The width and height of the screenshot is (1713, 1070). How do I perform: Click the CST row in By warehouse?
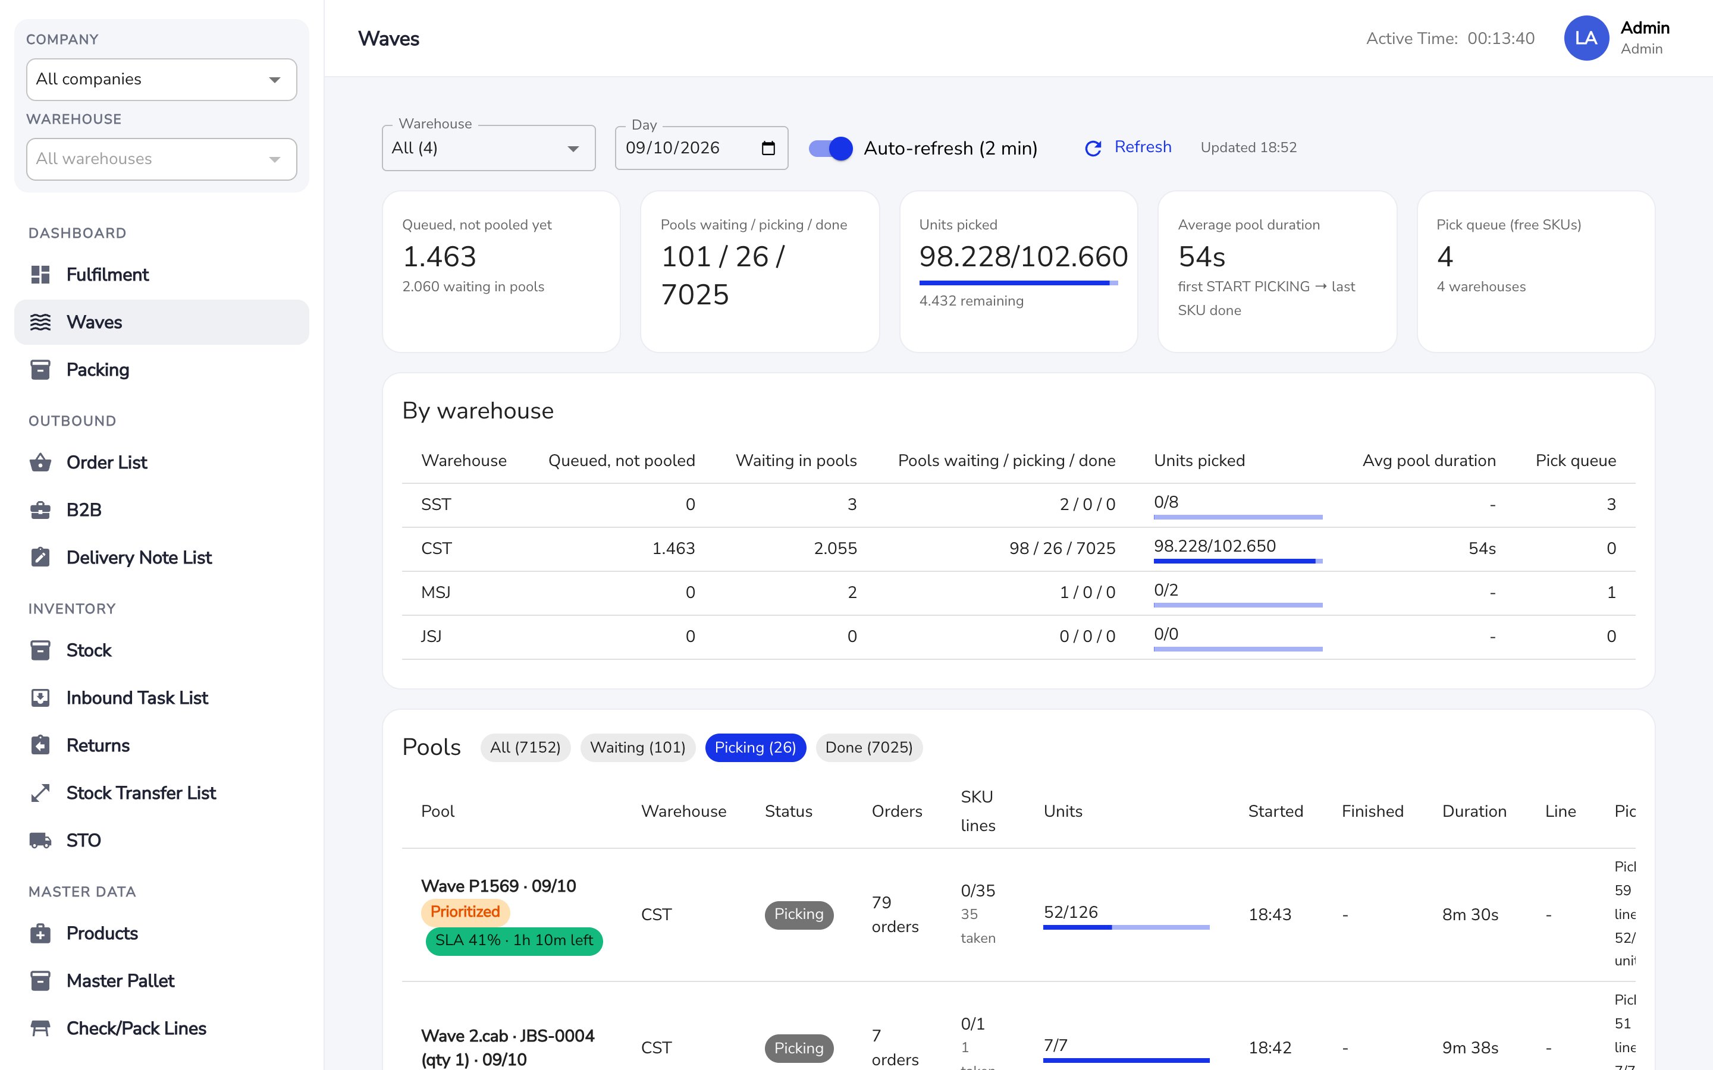(x=1018, y=549)
